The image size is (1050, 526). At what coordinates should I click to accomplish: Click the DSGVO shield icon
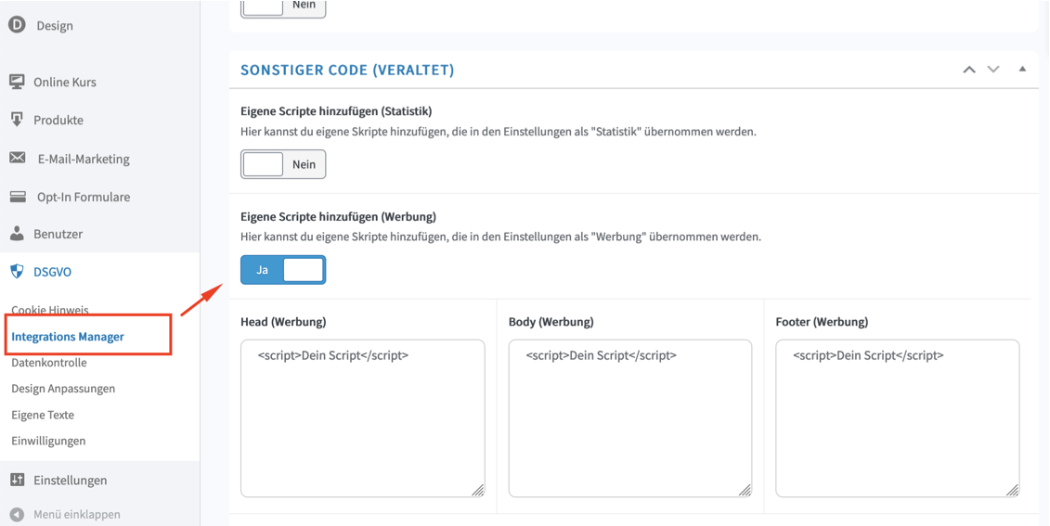[x=17, y=271]
